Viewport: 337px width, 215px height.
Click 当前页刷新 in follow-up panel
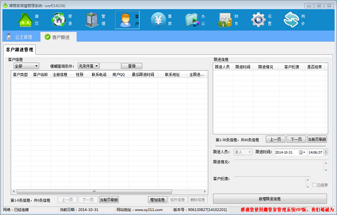click(x=317, y=139)
